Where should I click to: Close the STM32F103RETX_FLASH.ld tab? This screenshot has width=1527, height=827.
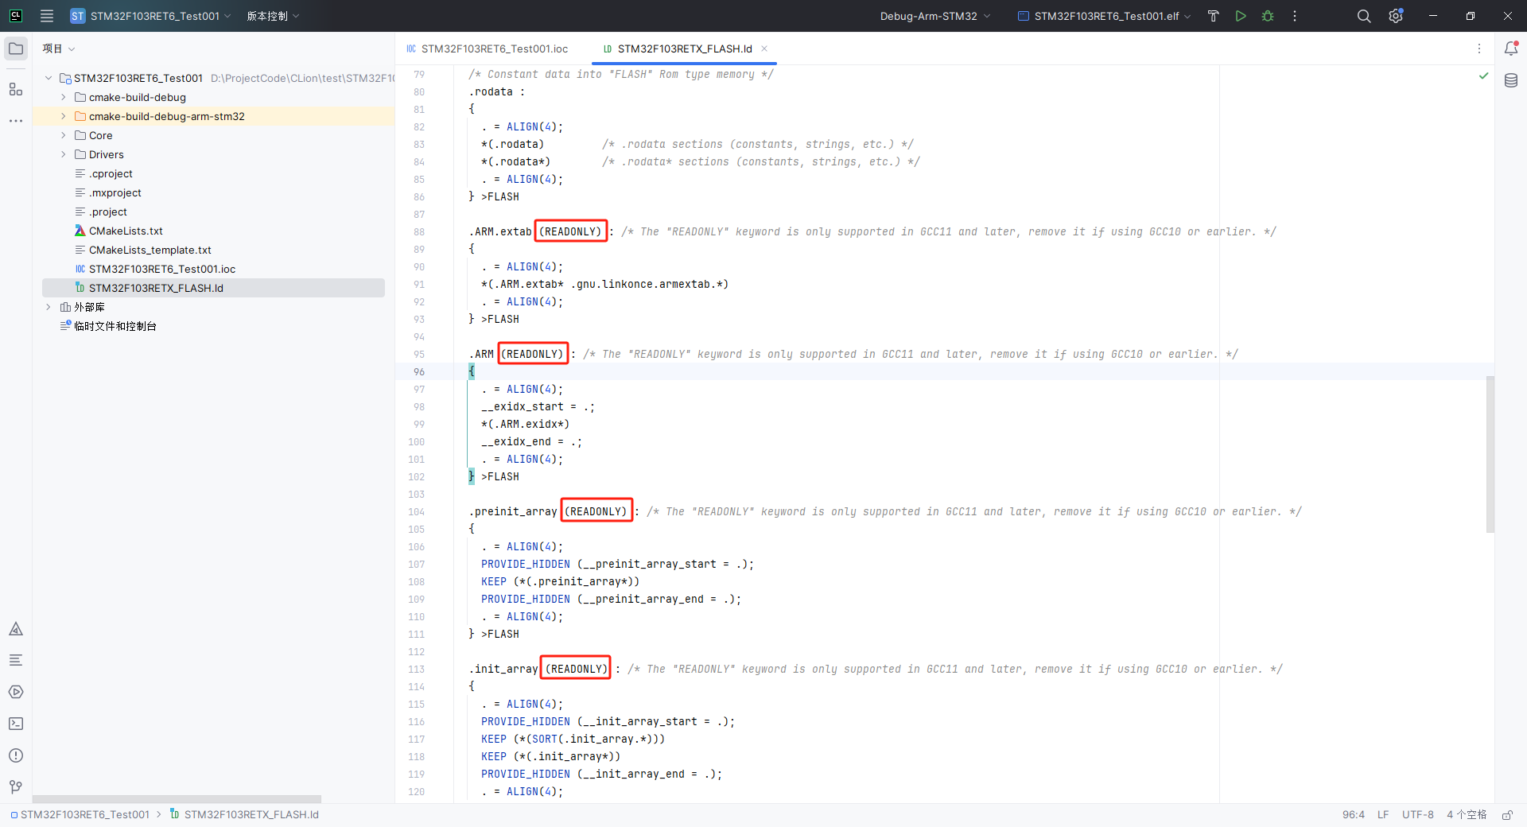click(x=764, y=49)
